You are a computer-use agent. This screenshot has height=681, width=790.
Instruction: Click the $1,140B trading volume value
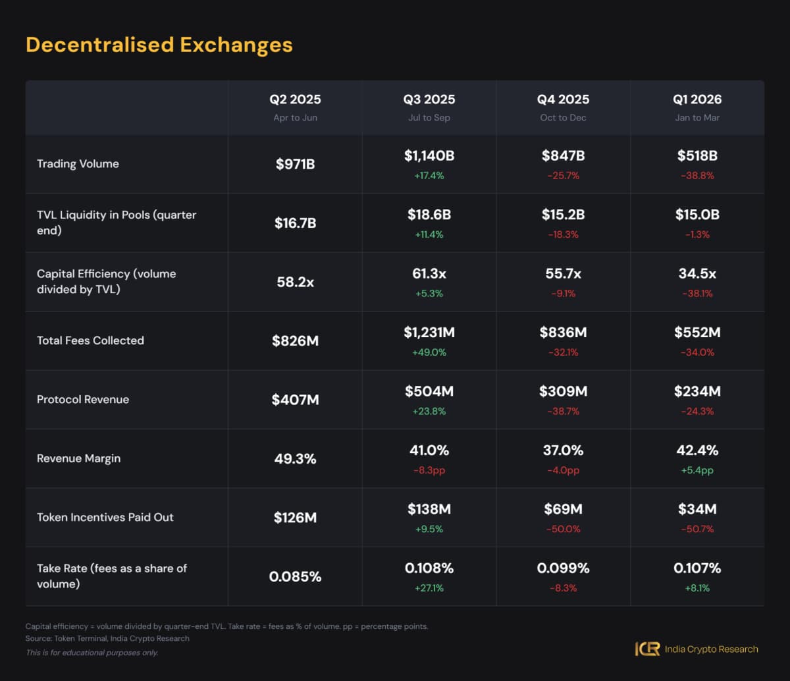coord(429,156)
